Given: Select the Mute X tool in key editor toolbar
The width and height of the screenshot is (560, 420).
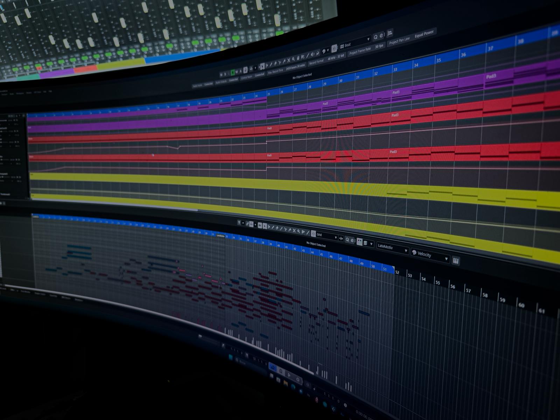Looking at the screenshot, I should coord(294,231).
